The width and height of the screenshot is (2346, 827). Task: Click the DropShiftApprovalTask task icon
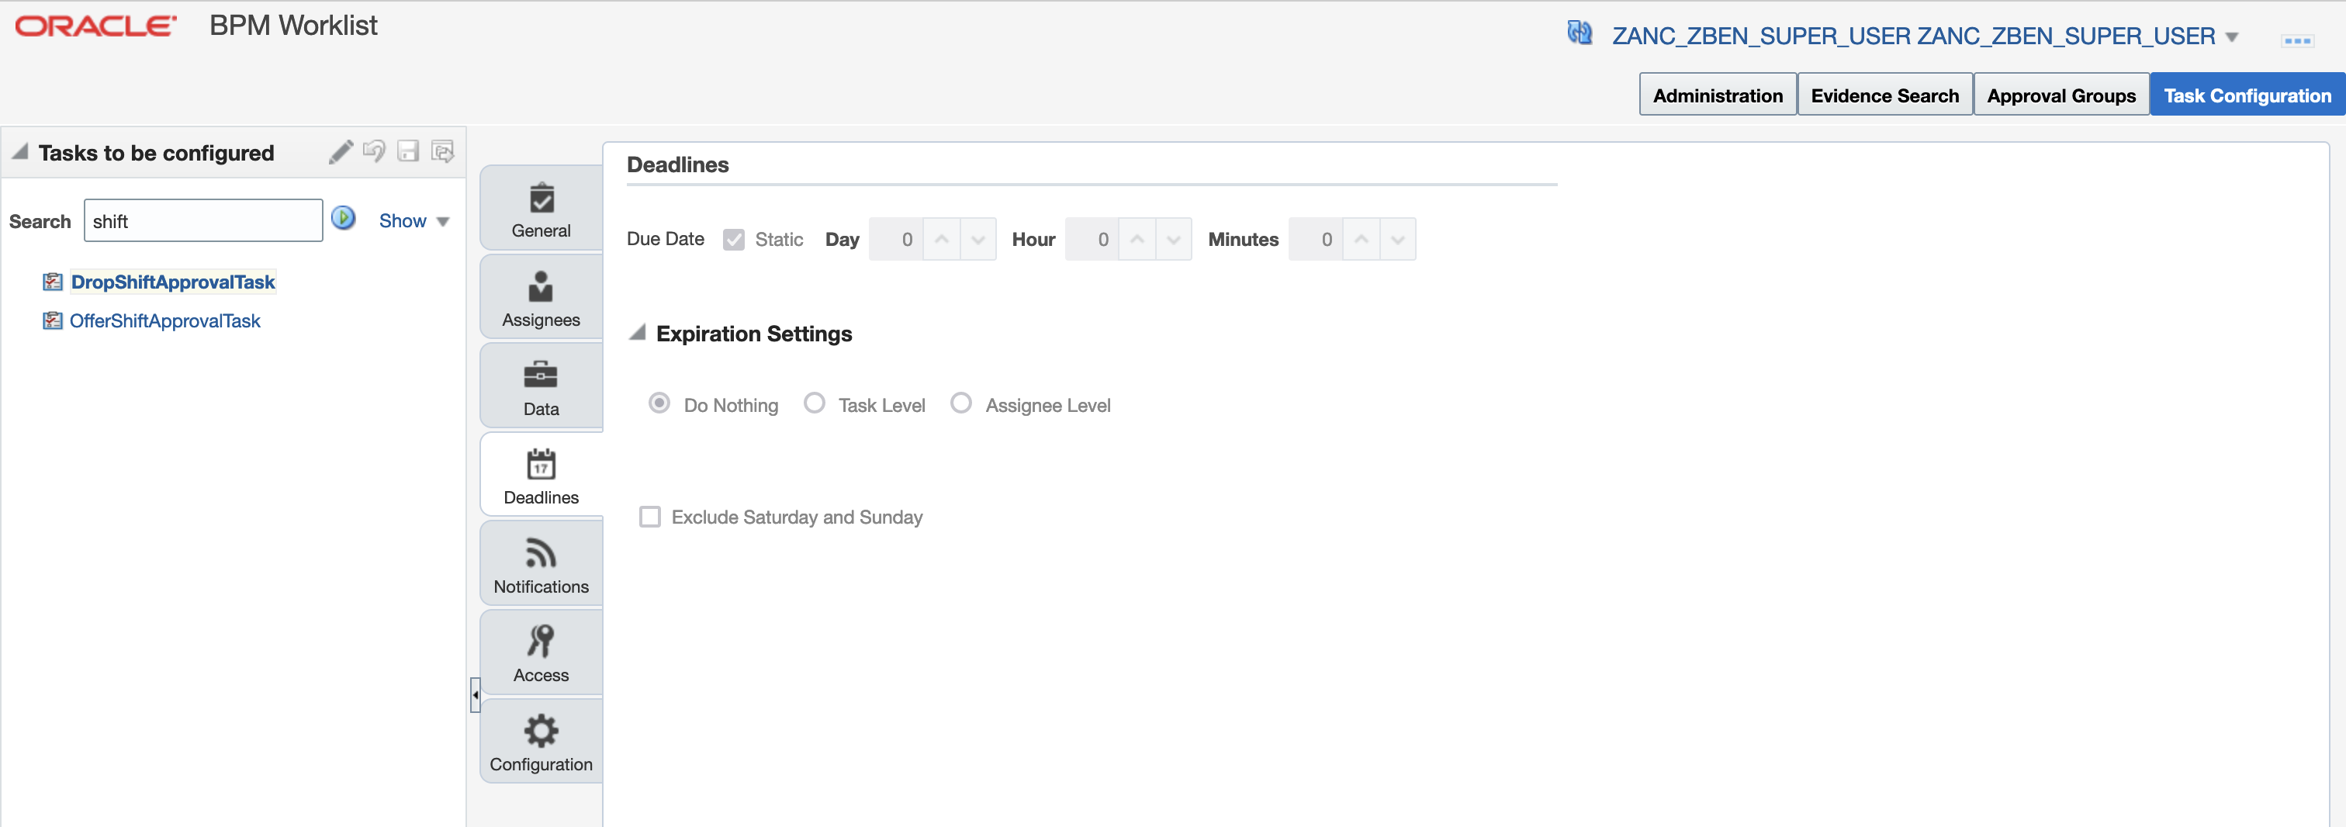pos(53,282)
